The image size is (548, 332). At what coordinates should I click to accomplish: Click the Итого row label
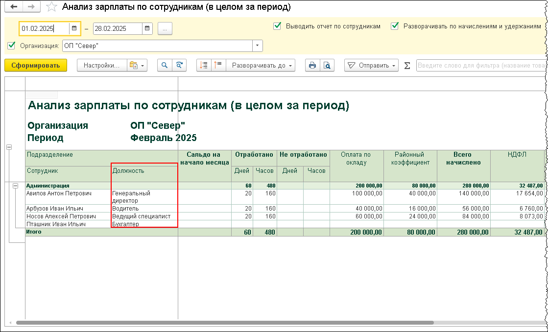click(x=34, y=232)
